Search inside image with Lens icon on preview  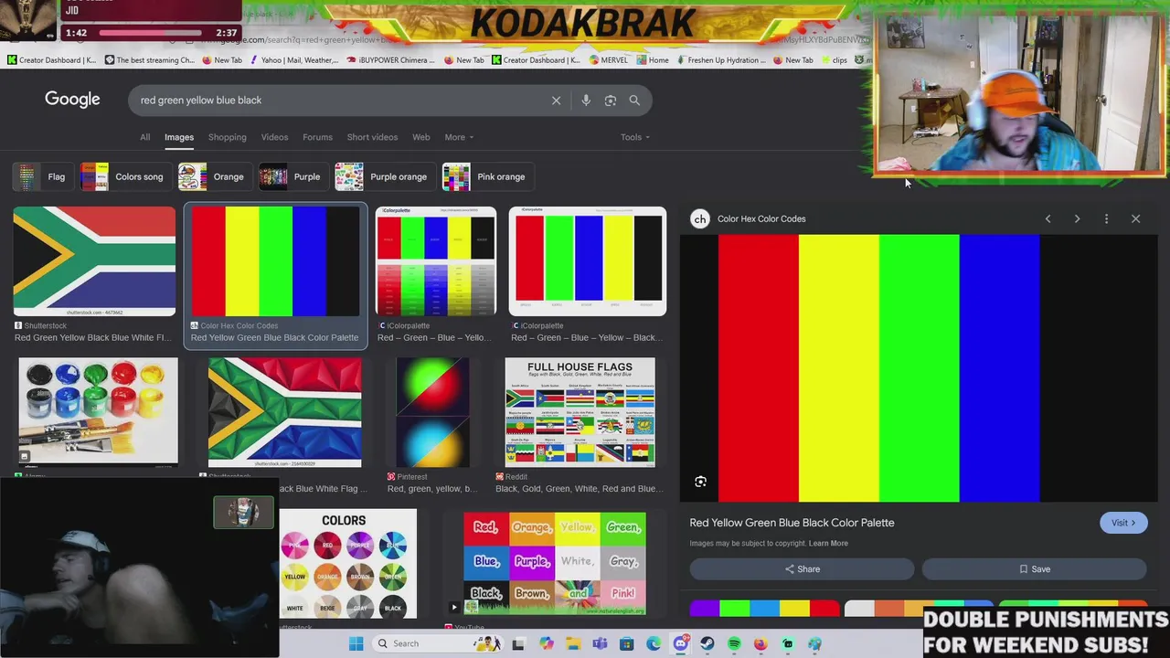701,482
